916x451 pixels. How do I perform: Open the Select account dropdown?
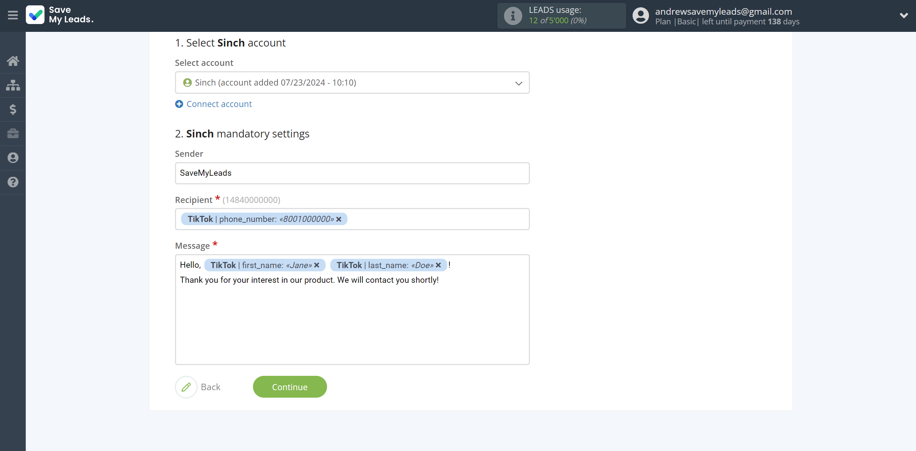pyautogui.click(x=352, y=83)
